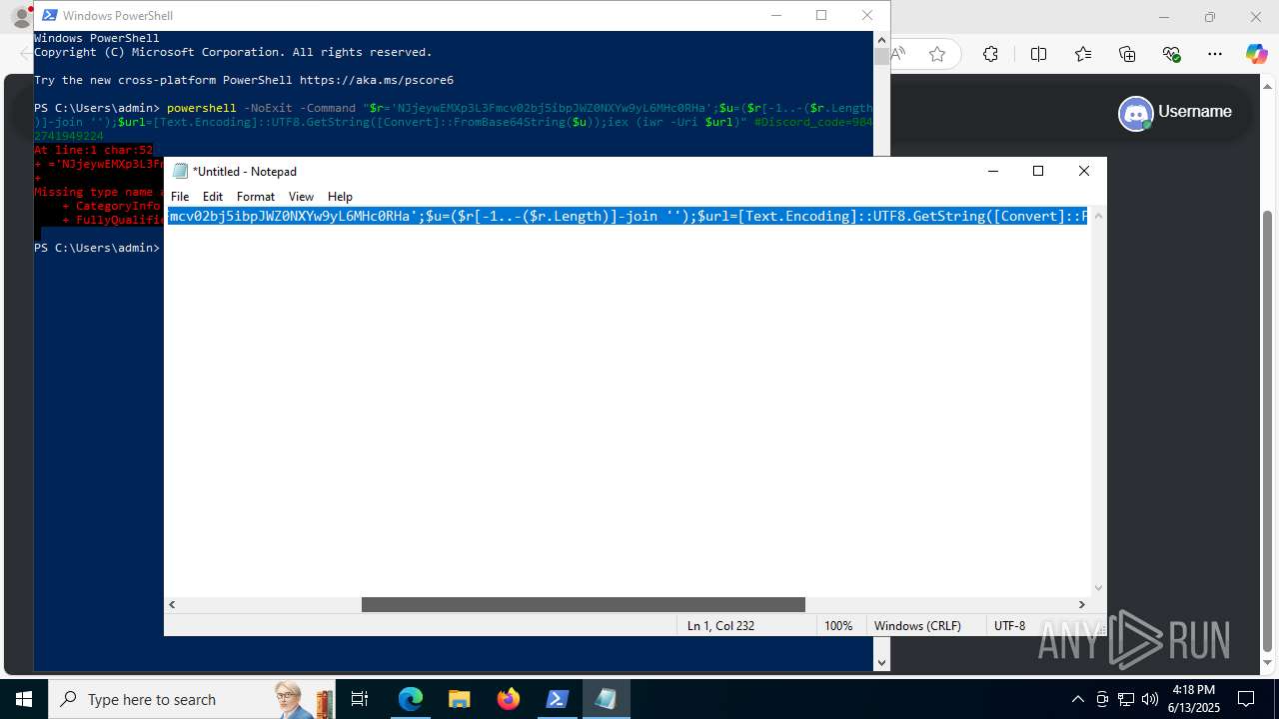Click the selected text line in Notepad
Image resolution: width=1279 pixels, height=719 pixels.
click(628, 216)
